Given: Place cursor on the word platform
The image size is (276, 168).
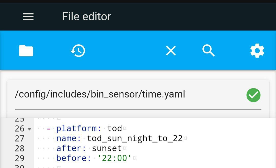Looking at the screenshot, I should 76,129.
